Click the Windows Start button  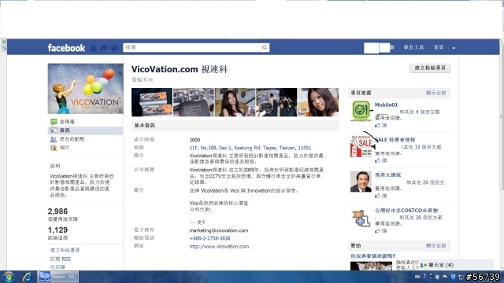coord(9,277)
